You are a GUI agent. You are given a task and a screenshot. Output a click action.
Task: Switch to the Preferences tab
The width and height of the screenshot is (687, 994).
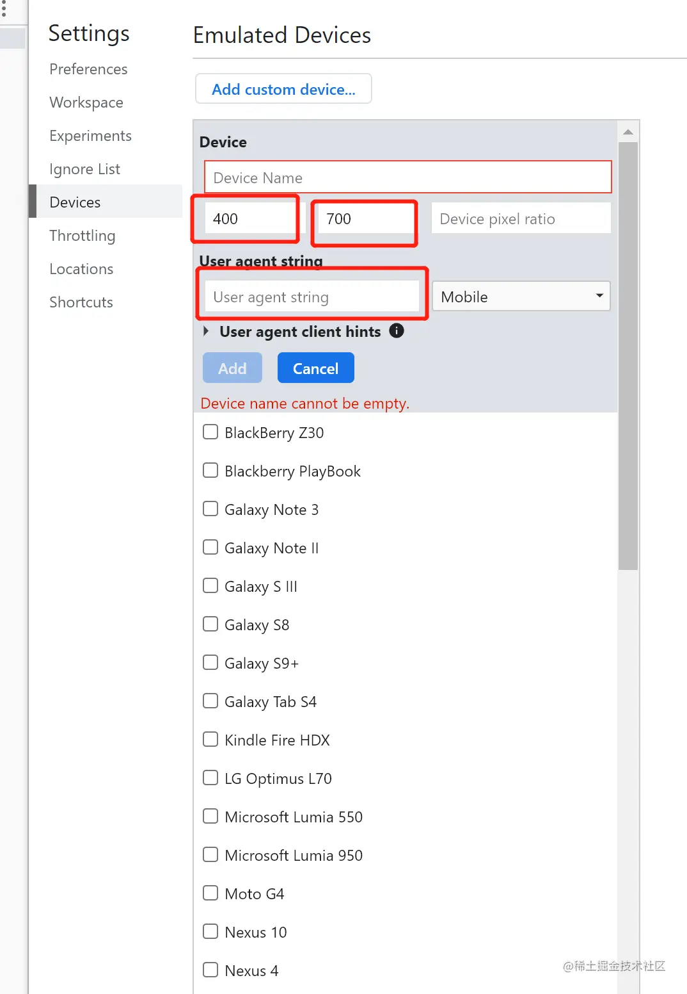88,69
